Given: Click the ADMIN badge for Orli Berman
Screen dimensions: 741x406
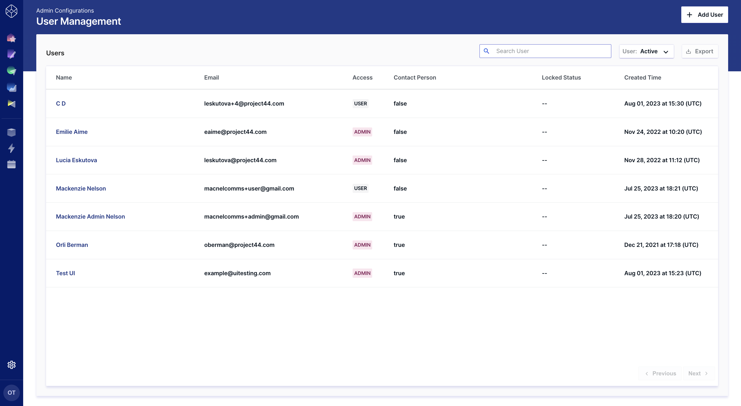Looking at the screenshot, I should (x=362, y=245).
